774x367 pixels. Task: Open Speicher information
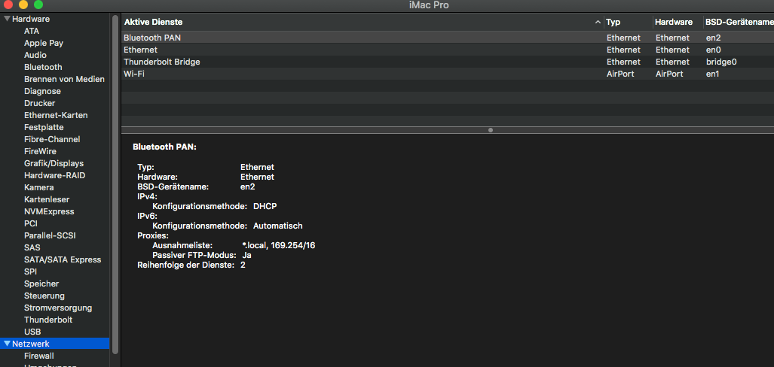click(41, 284)
